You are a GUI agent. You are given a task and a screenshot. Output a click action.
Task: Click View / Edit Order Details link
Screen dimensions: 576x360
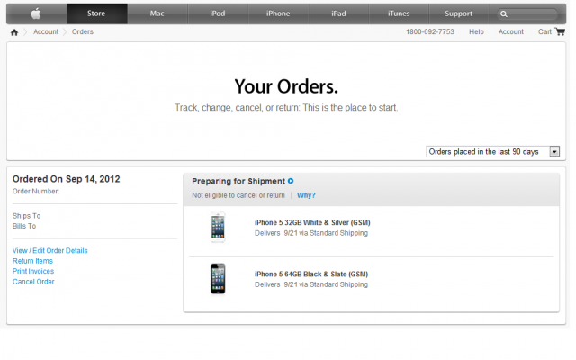50,250
